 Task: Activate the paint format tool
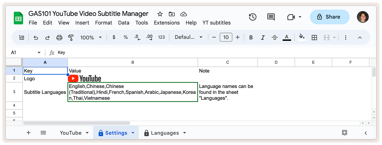(71, 37)
